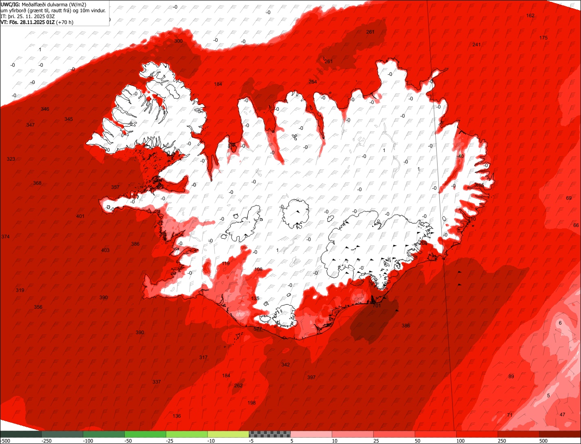Click the '-100' legend label

[x=88, y=441]
